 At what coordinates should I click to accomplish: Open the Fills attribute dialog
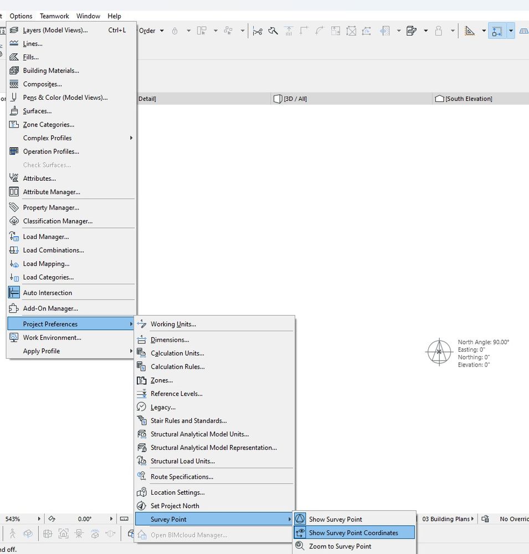coord(71,57)
